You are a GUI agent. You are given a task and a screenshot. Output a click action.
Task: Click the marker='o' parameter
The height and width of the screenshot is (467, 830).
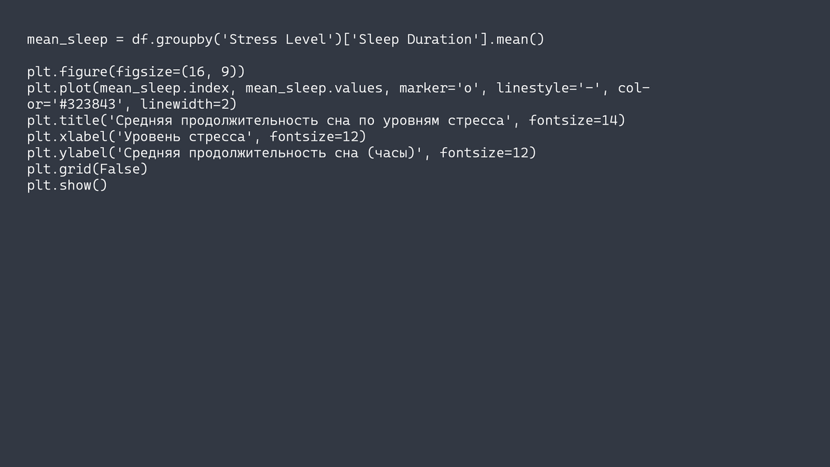(x=439, y=88)
